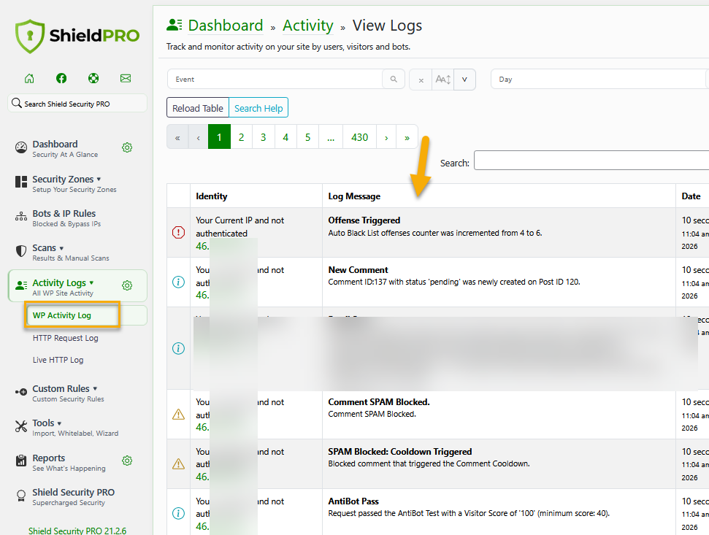Viewport: 709px width, 535px height.
Task: Expand the Custom Rules menu
Action: tap(95, 388)
